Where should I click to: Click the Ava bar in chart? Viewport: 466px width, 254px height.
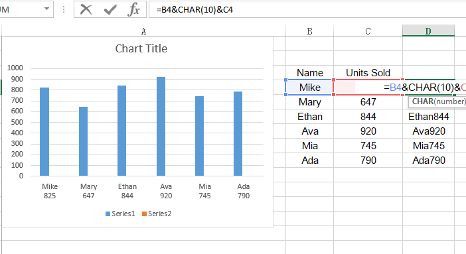pyautogui.click(x=161, y=126)
